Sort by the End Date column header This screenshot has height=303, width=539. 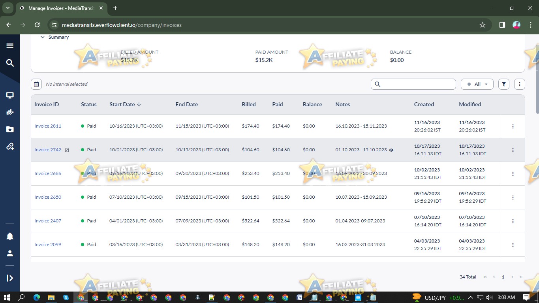tap(187, 104)
